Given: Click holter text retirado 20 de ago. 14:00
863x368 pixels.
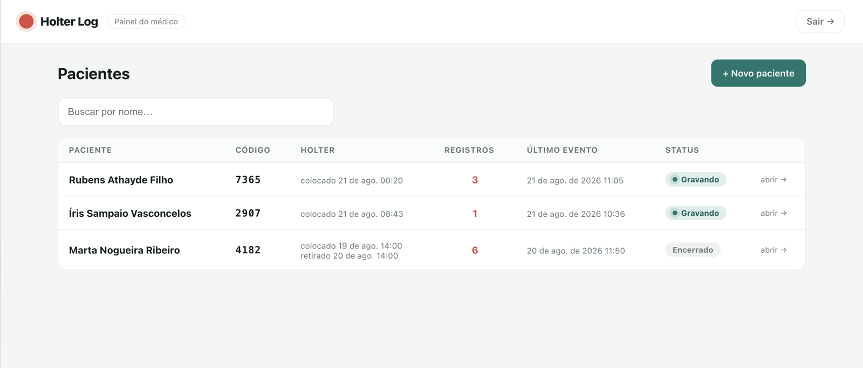Looking at the screenshot, I should 349,256.
